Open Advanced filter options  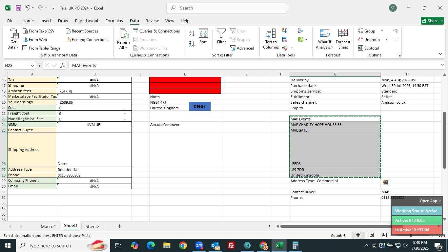[242, 48]
